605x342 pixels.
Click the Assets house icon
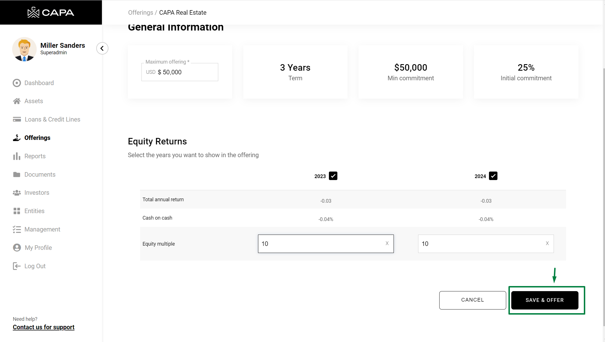pos(17,101)
